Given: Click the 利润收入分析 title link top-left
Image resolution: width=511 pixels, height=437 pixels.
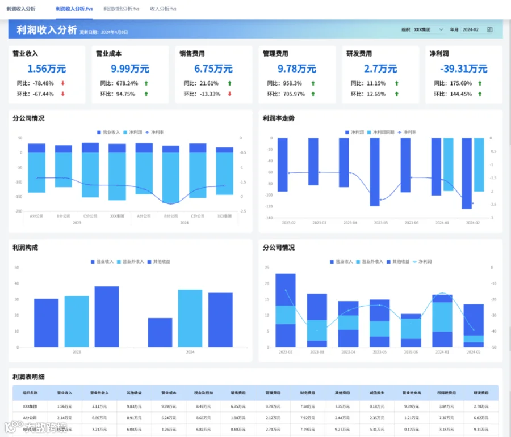Looking at the screenshot, I should [21, 9].
